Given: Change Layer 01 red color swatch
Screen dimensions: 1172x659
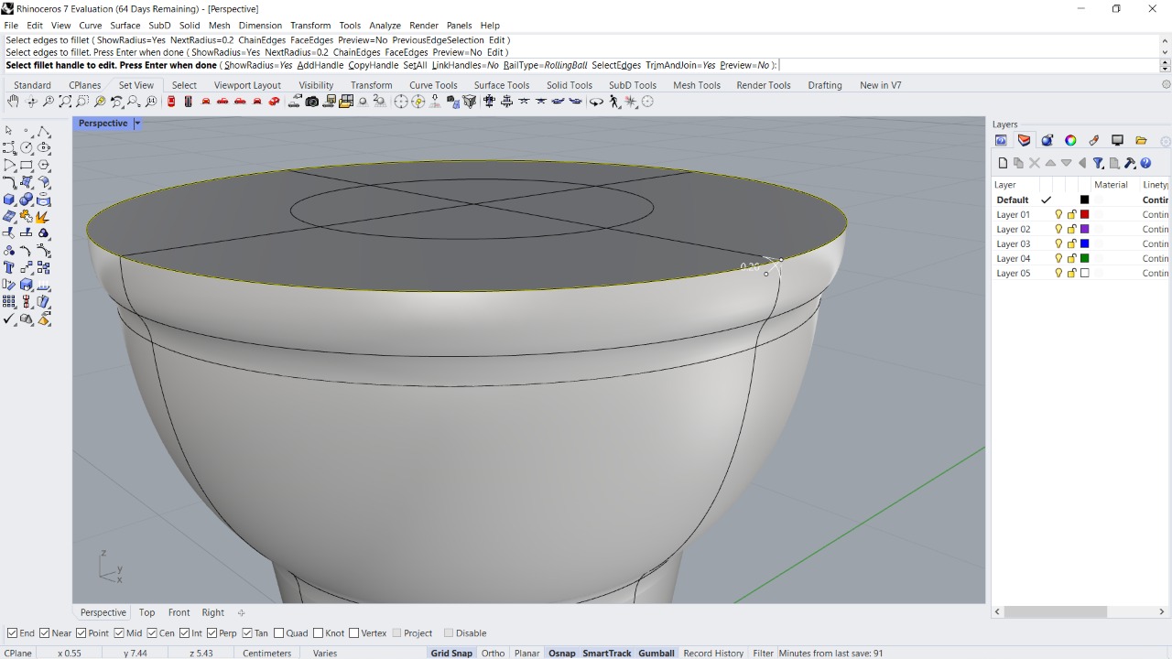Looking at the screenshot, I should [1085, 214].
